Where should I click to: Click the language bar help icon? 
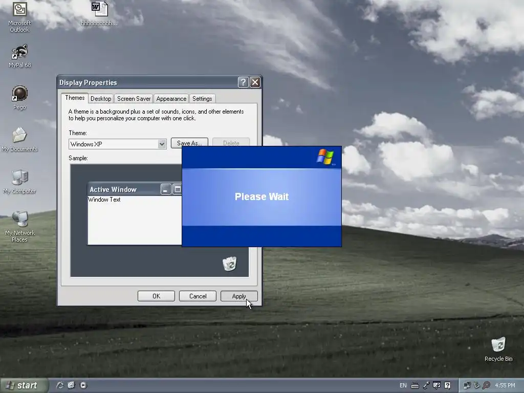(x=447, y=385)
